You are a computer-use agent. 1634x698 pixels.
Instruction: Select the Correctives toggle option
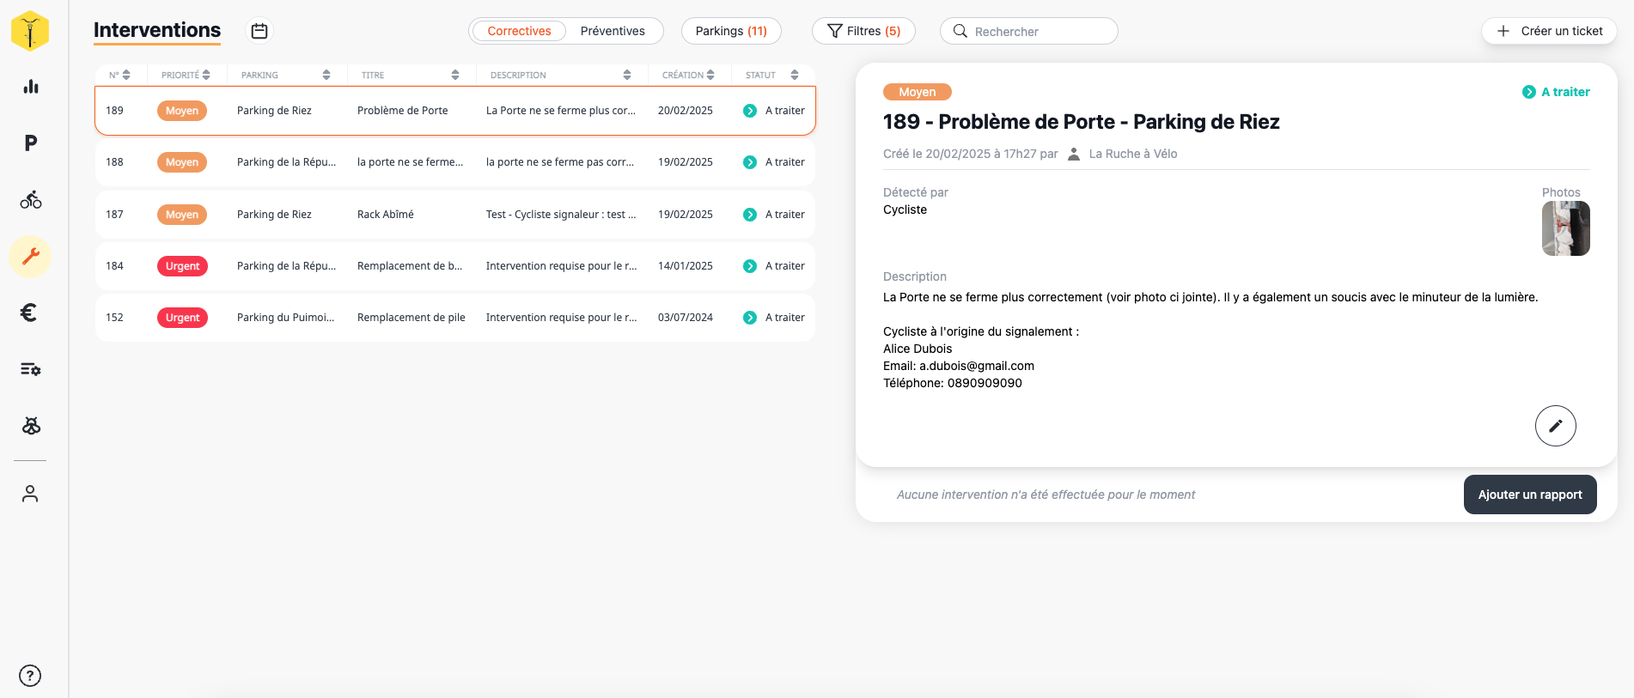(519, 31)
